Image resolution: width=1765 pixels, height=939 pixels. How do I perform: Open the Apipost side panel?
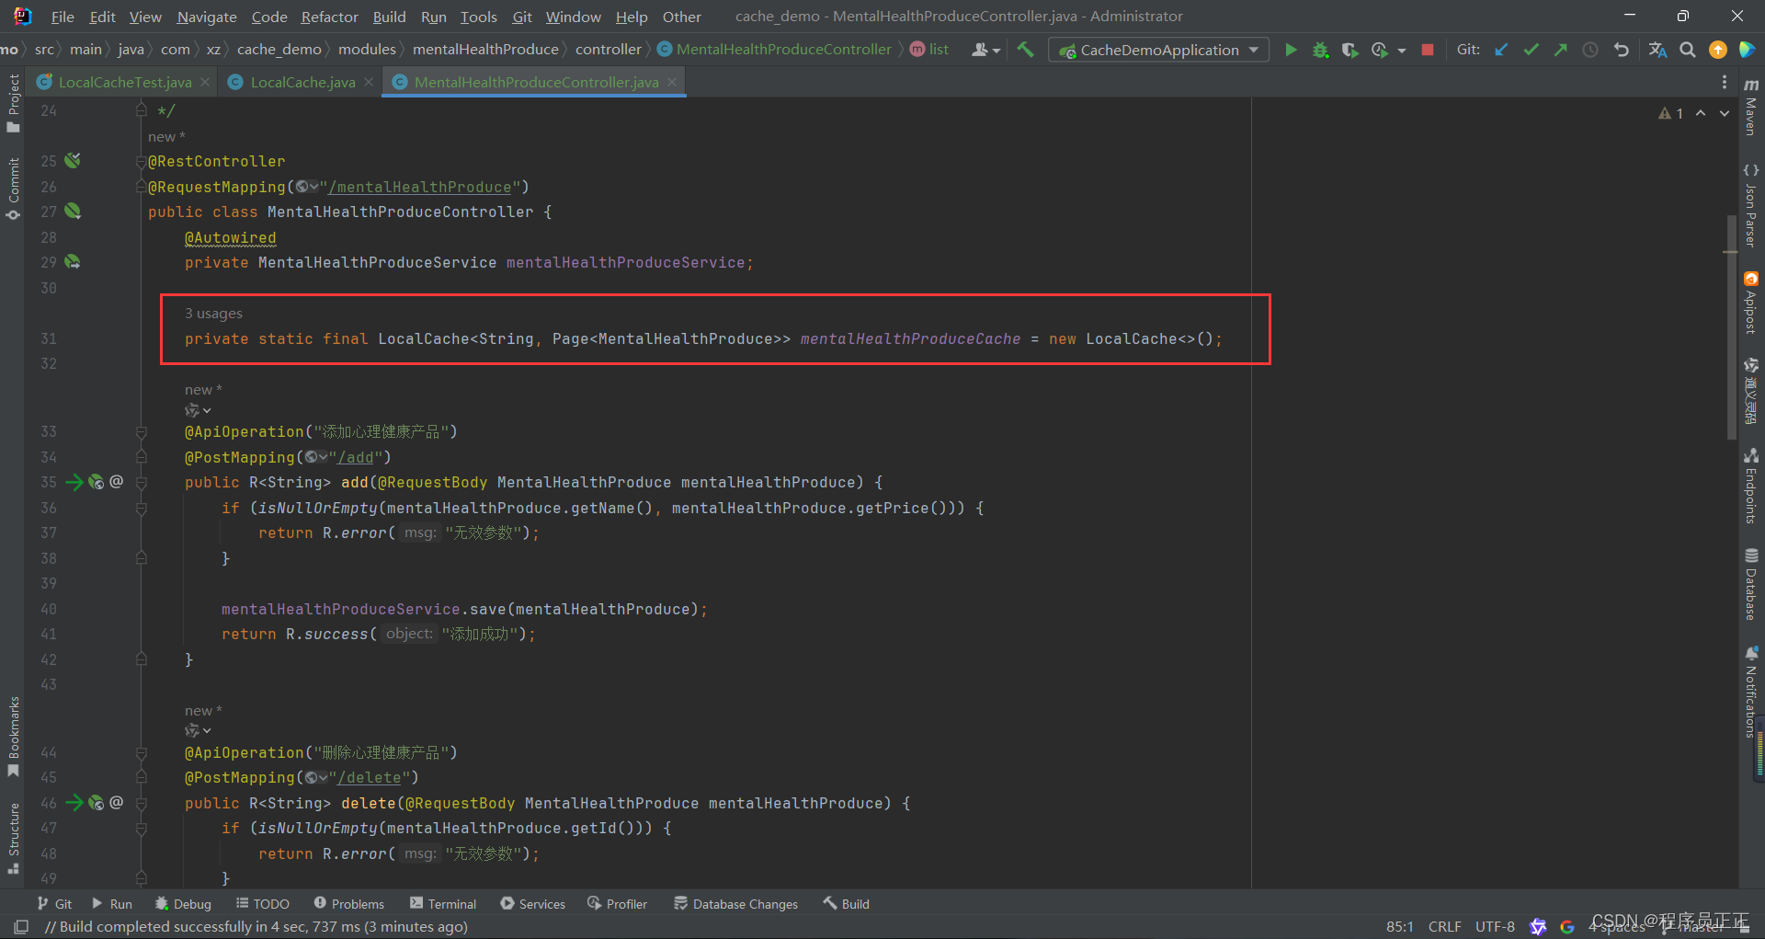1750,303
